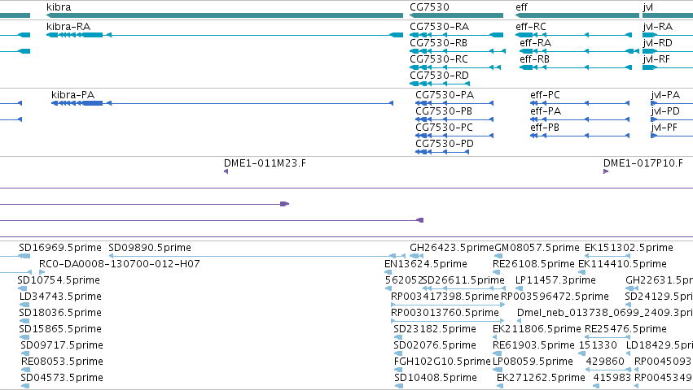Open the jvl-PF protein label
693x390 pixels.
tap(664, 128)
